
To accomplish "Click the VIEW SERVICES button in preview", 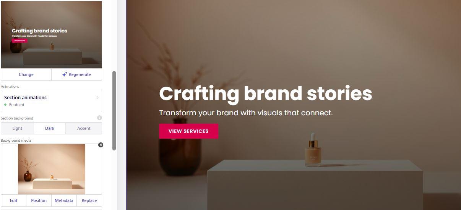I will (x=188, y=131).
